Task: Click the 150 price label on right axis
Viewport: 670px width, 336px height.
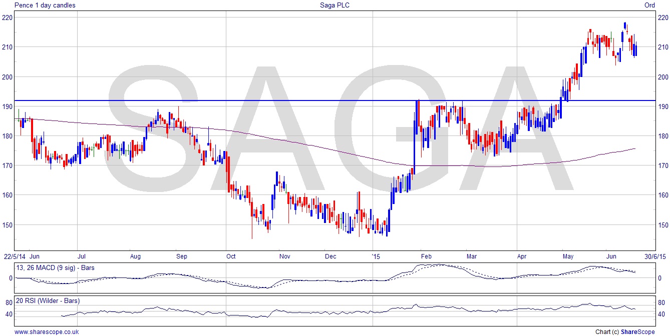Action: point(662,225)
